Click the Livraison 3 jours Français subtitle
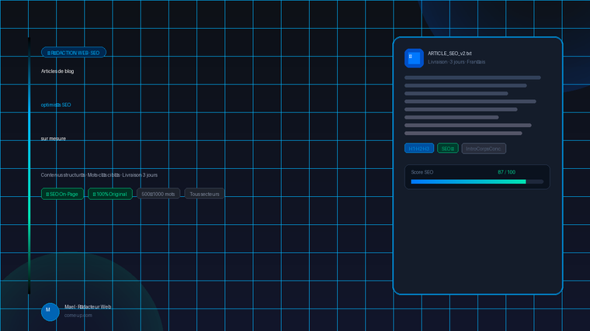 (456, 61)
